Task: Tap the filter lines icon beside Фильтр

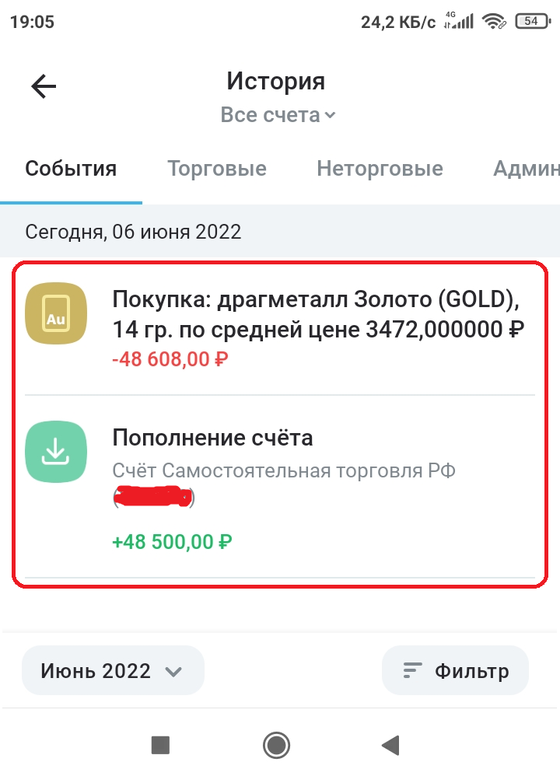Action: (410, 669)
